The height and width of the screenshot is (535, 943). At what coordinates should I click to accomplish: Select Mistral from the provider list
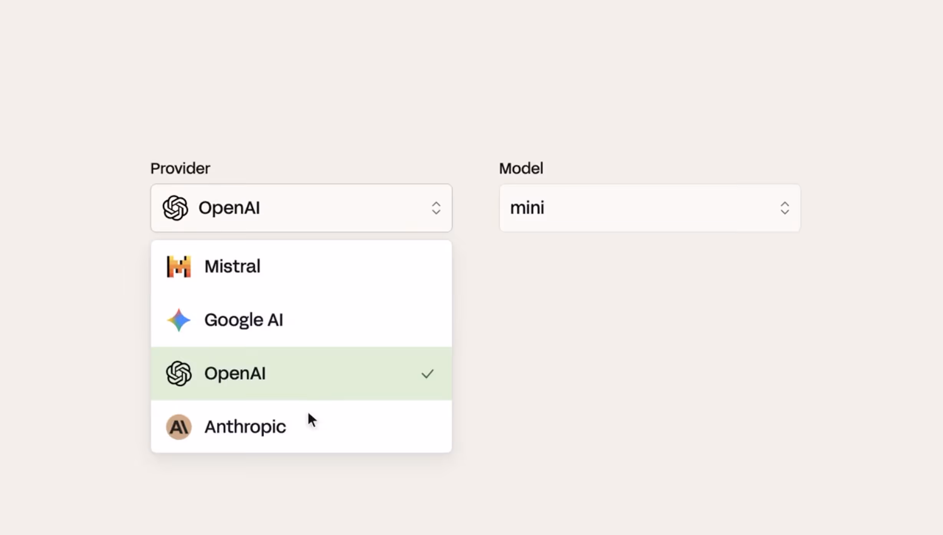(x=301, y=267)
